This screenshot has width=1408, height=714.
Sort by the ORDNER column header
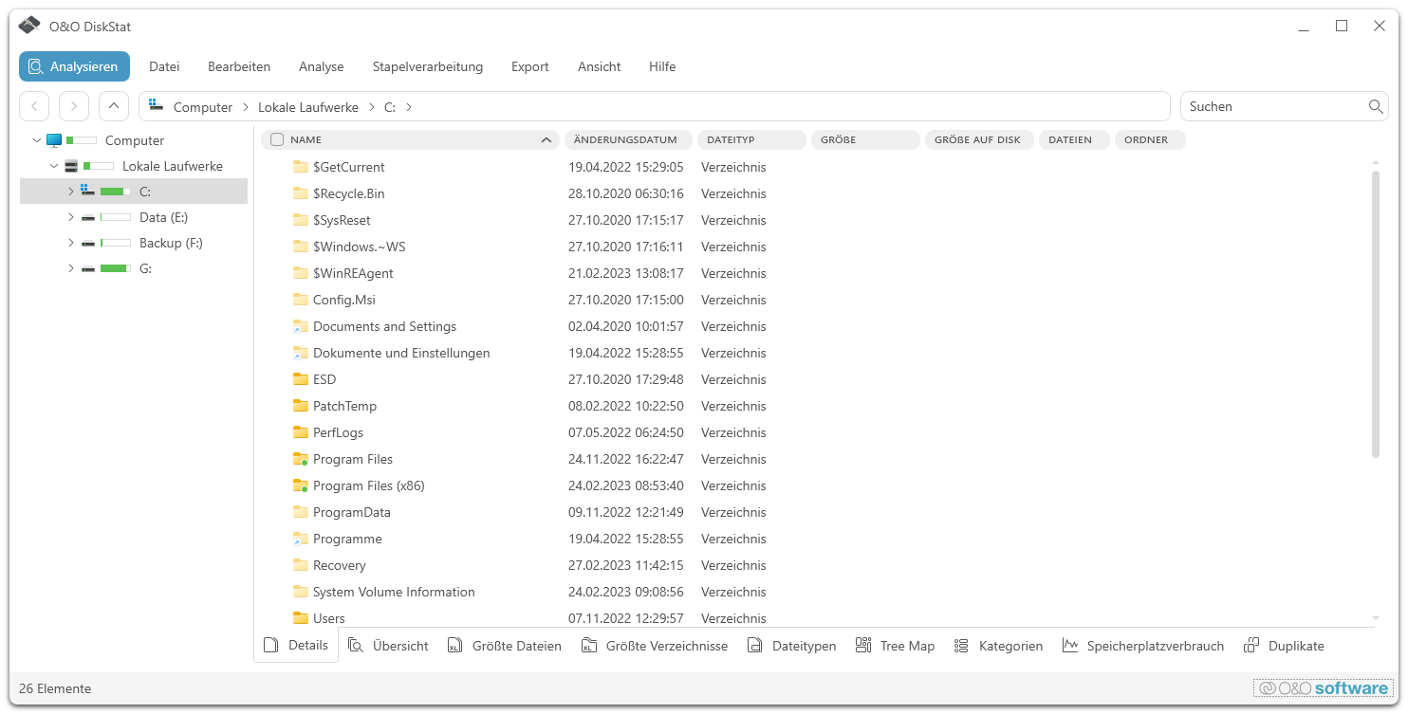[x=1150, y=139]
